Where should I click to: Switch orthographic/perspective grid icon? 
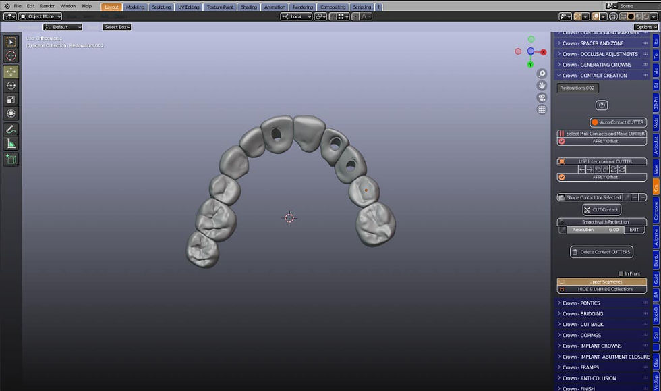click(x=542, y=109)
